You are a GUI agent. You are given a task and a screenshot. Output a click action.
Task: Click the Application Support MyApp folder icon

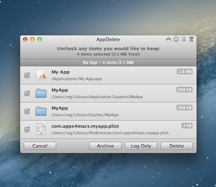click(41, 93)
